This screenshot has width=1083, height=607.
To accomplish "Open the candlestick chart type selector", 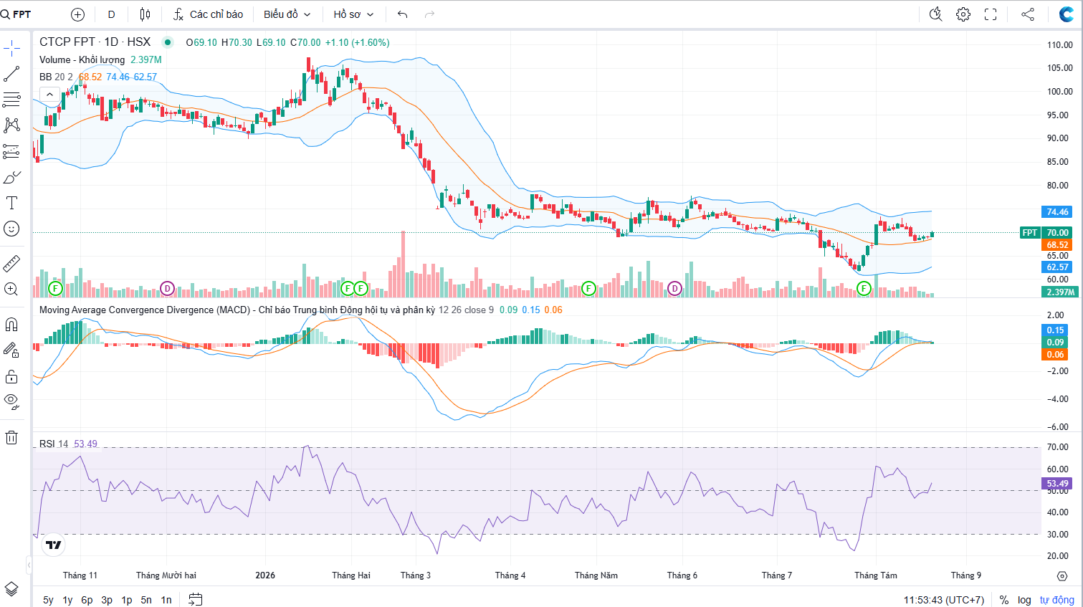I will (145, 14).
